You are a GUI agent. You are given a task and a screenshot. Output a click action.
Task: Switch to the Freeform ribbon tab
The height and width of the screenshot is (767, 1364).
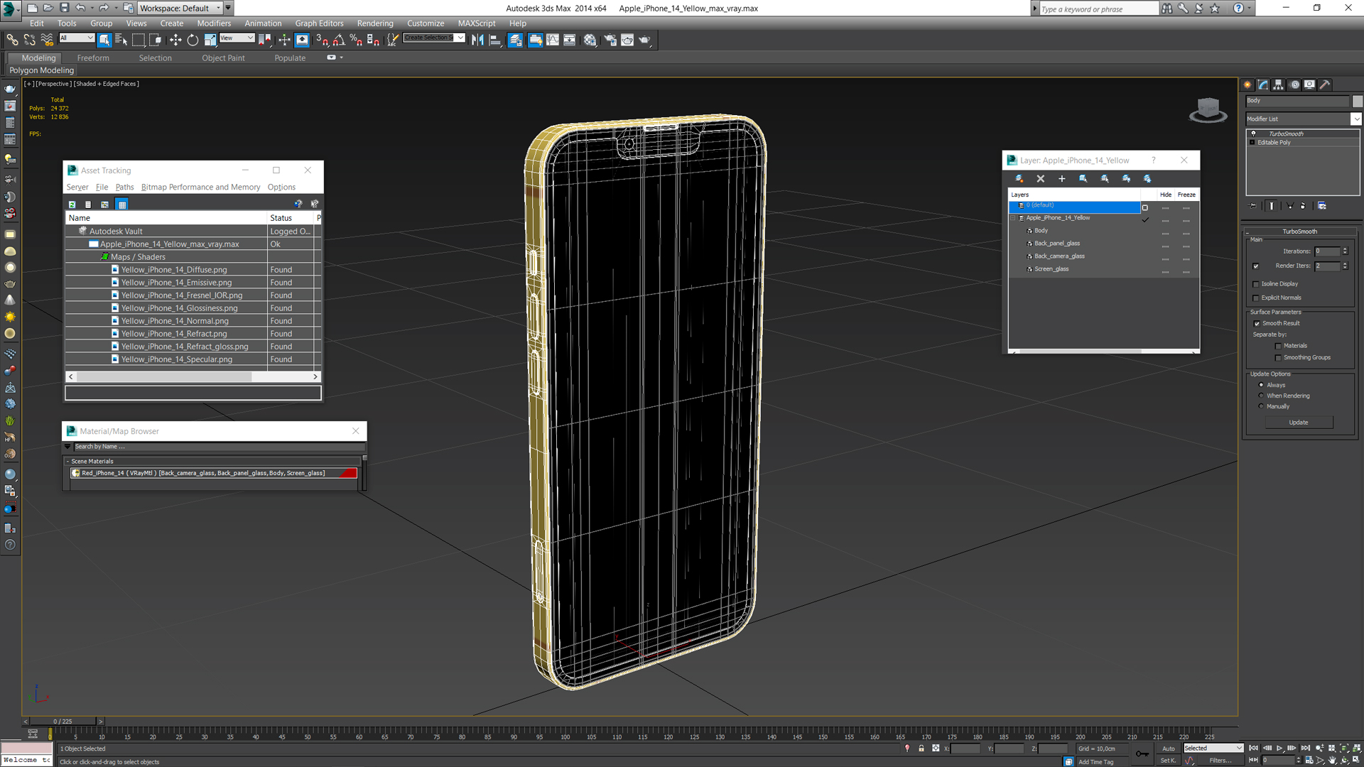[x=93, y=58]
